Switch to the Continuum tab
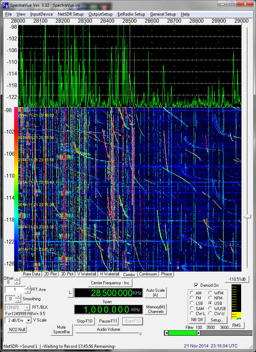Screen dimensions: 256x352 (x=148, y=274)
